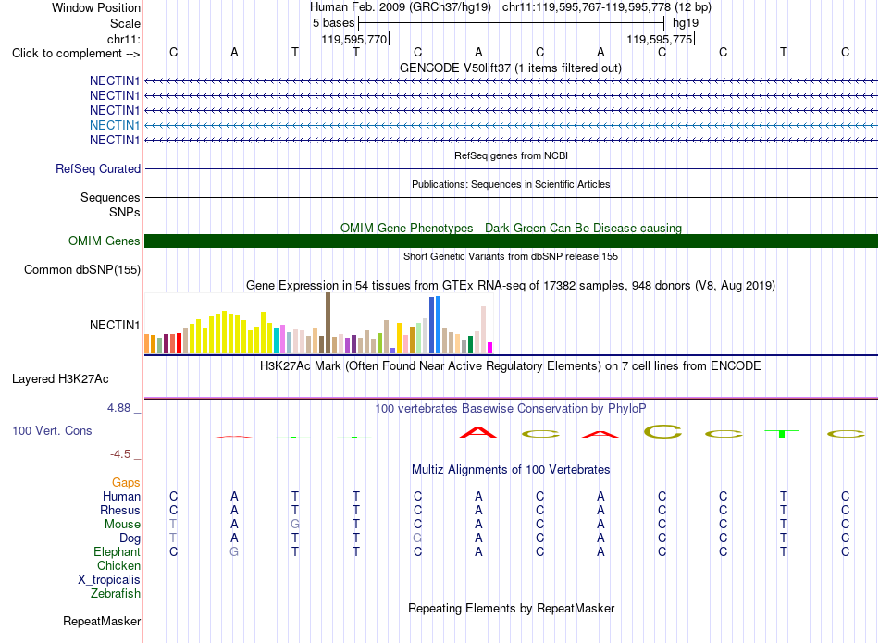
Task: Open the 100 Vert. Cons track label
Action: pyautogui.click(x=52, y=430)
